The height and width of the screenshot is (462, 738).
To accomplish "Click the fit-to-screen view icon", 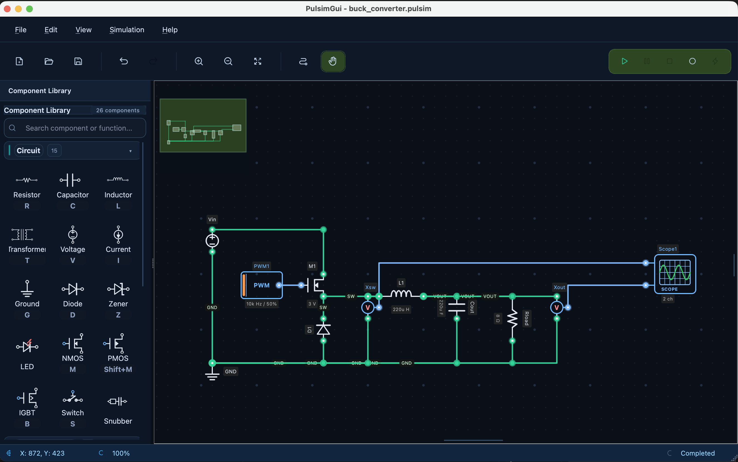I will pyautogui.click(x=257, y=61).
